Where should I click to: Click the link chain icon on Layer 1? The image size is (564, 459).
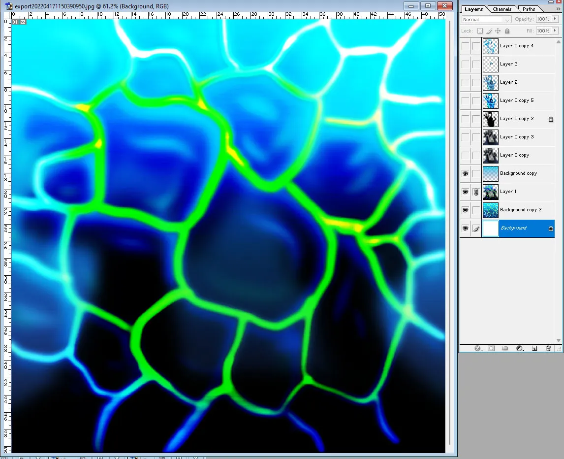click(x=476, y=192)
